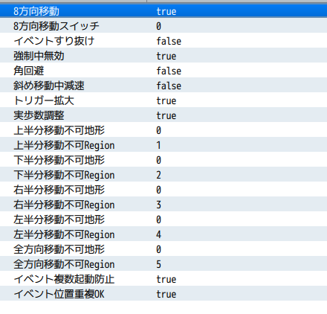Click the false value of イベントすり抜け
Screen dimensions: 327x314
point(169,41)
